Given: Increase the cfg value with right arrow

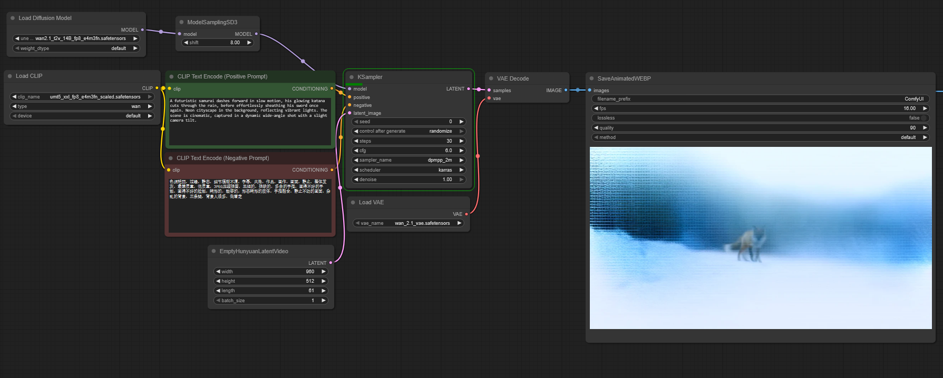Looking at the screenshot, I should pos(462,151).
